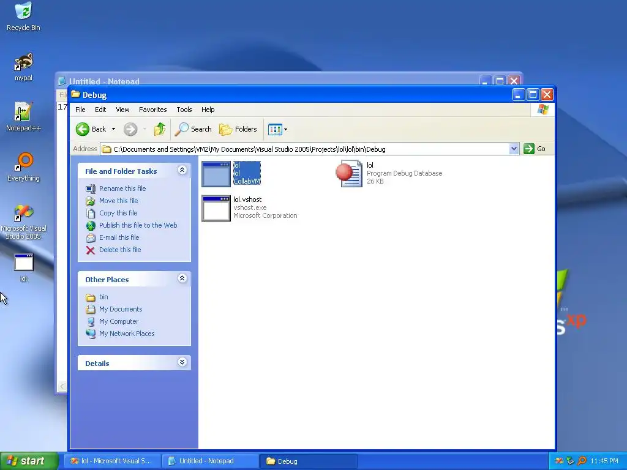The width and height of the screenshot is (627, 470).
Task: Expand the Details panel
Action: 182,362
